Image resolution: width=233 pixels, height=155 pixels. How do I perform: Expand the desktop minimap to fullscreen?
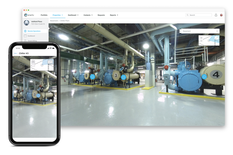pyautogui.click(x=217, y=38)
